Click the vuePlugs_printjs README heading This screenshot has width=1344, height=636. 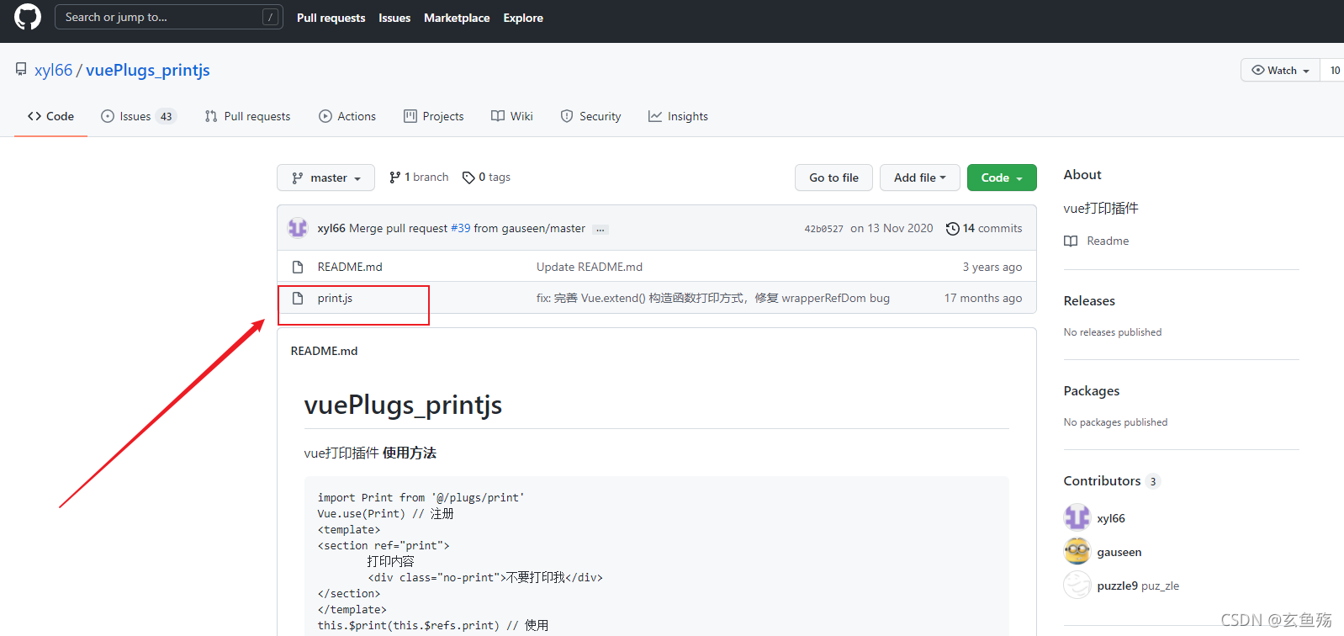coord(403,405)
